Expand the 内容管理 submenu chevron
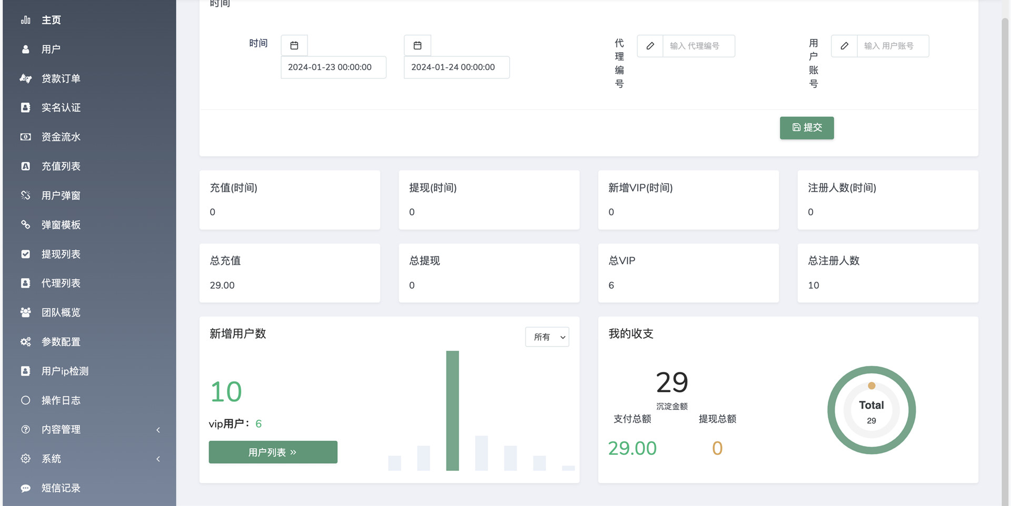Image resolution: width=1011 pixels, height=506 pixels. point(158,430)
